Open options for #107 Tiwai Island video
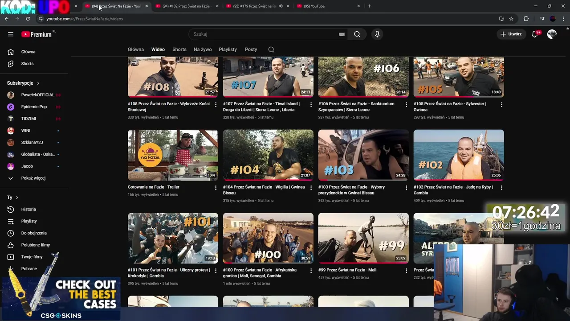The width and height of the screenshot is (570, 321). tap(311, 104)
